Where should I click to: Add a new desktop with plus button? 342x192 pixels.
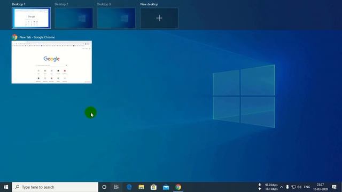click(x=159, y=18)
